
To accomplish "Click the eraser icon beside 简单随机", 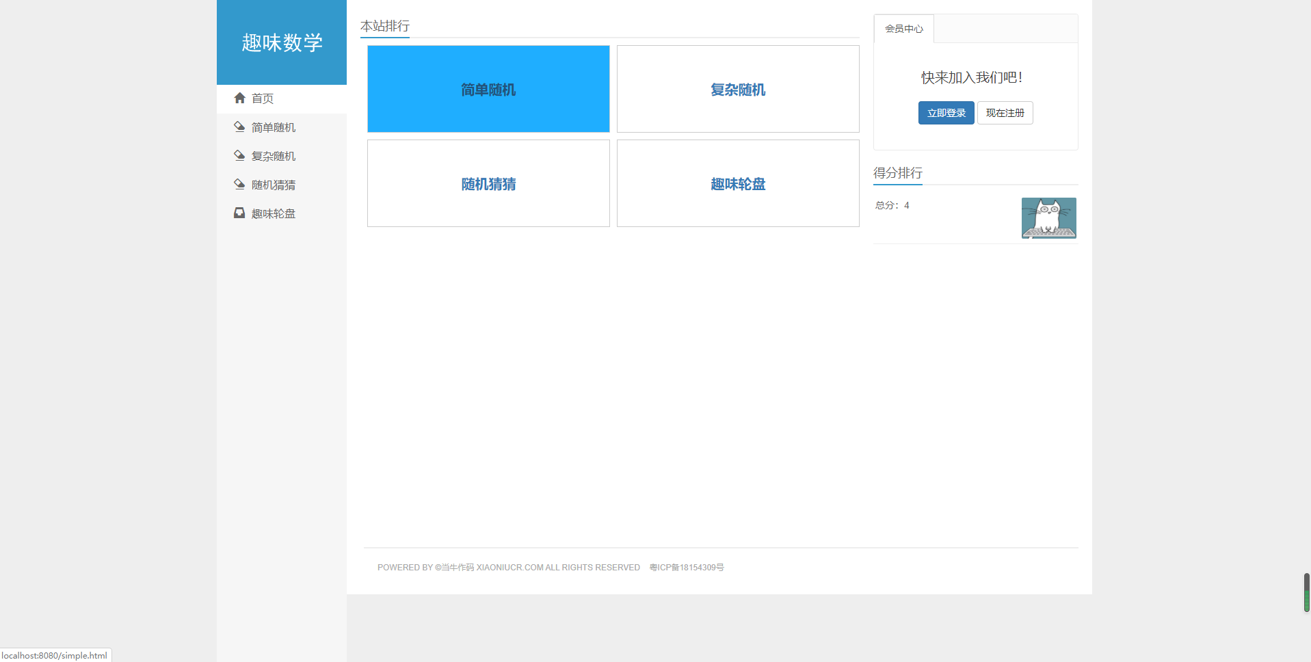I will point(239,127).
